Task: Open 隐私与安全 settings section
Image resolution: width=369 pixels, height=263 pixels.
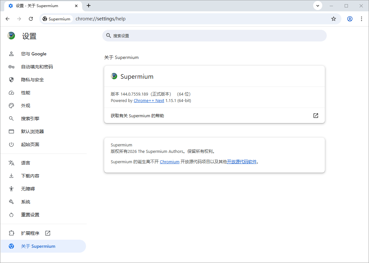Action: coord(32,80)
